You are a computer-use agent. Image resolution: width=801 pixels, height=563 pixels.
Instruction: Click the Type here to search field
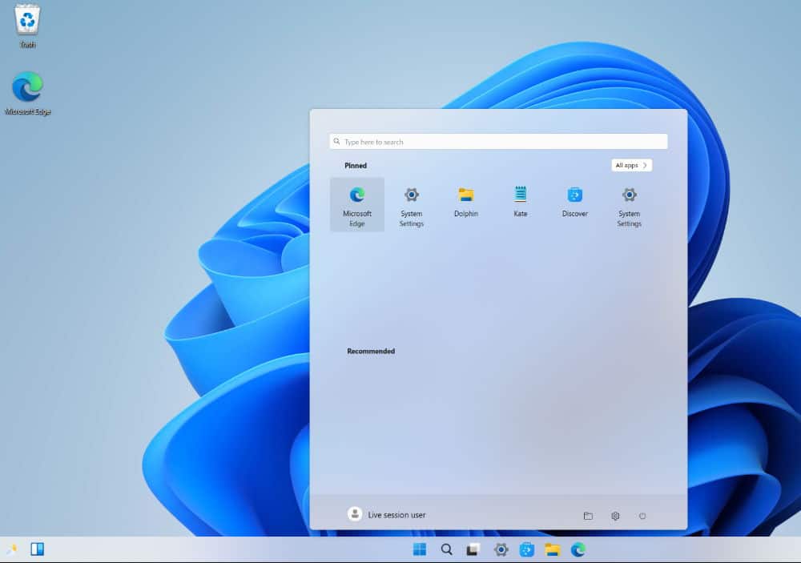tap(498, 142)
